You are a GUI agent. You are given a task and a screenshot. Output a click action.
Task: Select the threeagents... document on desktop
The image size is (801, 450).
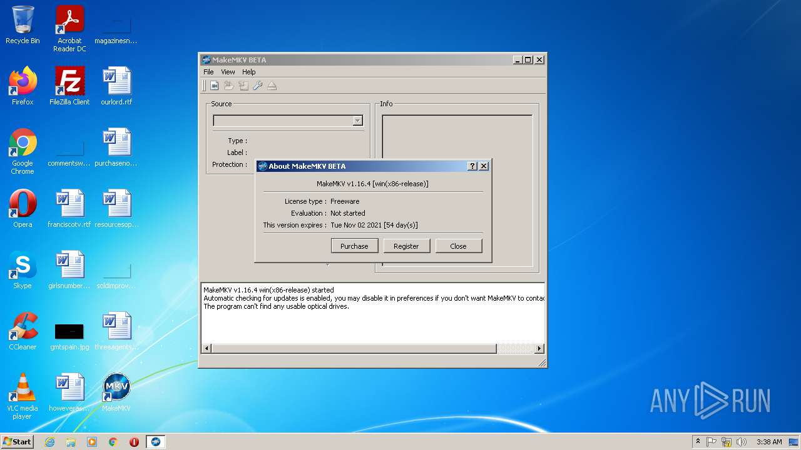click(x=116, y=331)
